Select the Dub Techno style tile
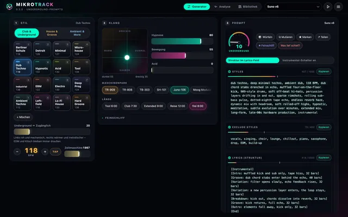The width and height of the screenshot is (348, 217). [22, 67]
